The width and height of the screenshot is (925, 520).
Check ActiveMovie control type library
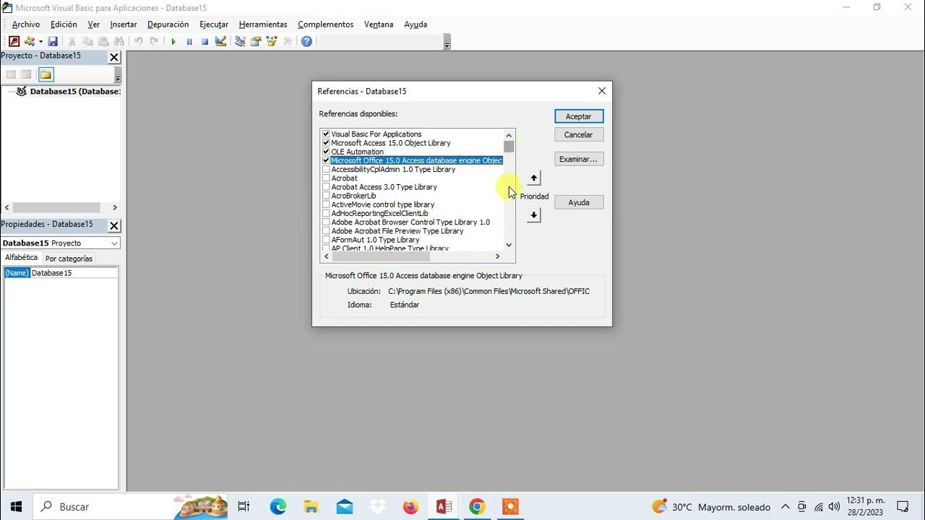[x=326, y=204]
